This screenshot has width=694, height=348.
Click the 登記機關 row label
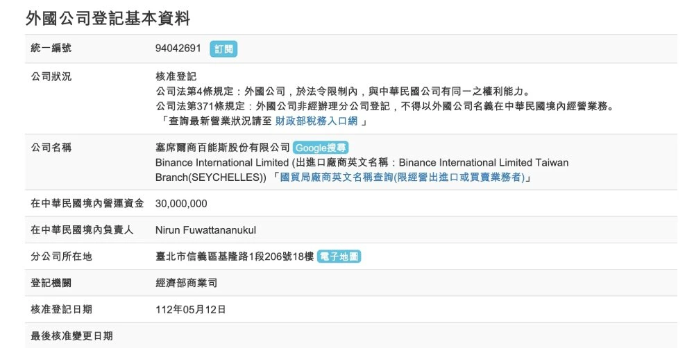(x=51, y=283)
